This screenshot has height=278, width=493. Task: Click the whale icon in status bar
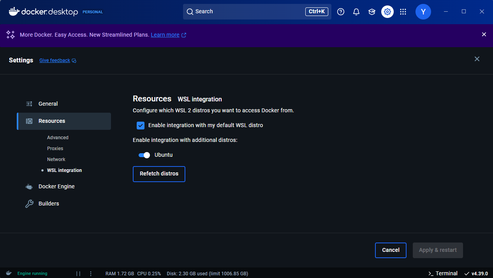tap(9, 273)
